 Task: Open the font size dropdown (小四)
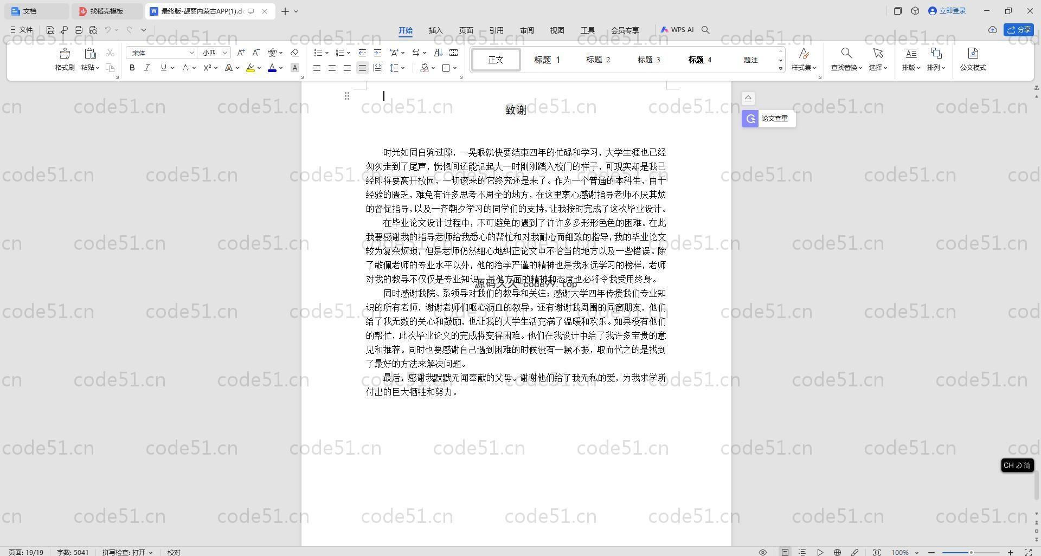[x=225, y=53]
